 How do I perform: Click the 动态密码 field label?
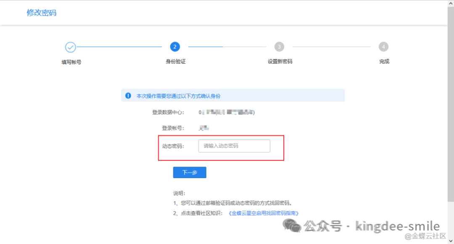(173, 146)
